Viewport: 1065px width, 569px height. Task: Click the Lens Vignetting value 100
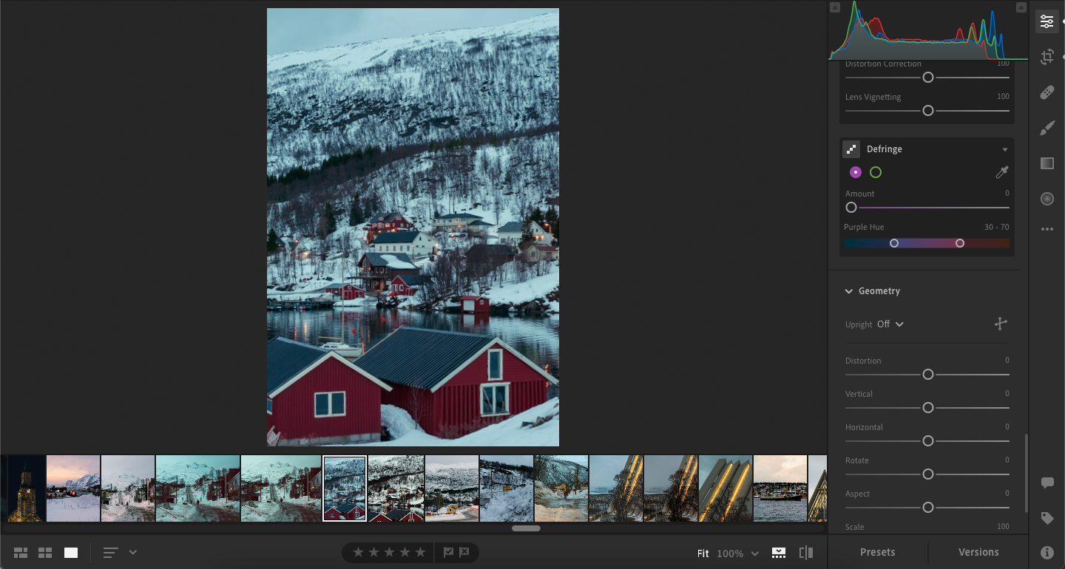tap(1003, 97)
